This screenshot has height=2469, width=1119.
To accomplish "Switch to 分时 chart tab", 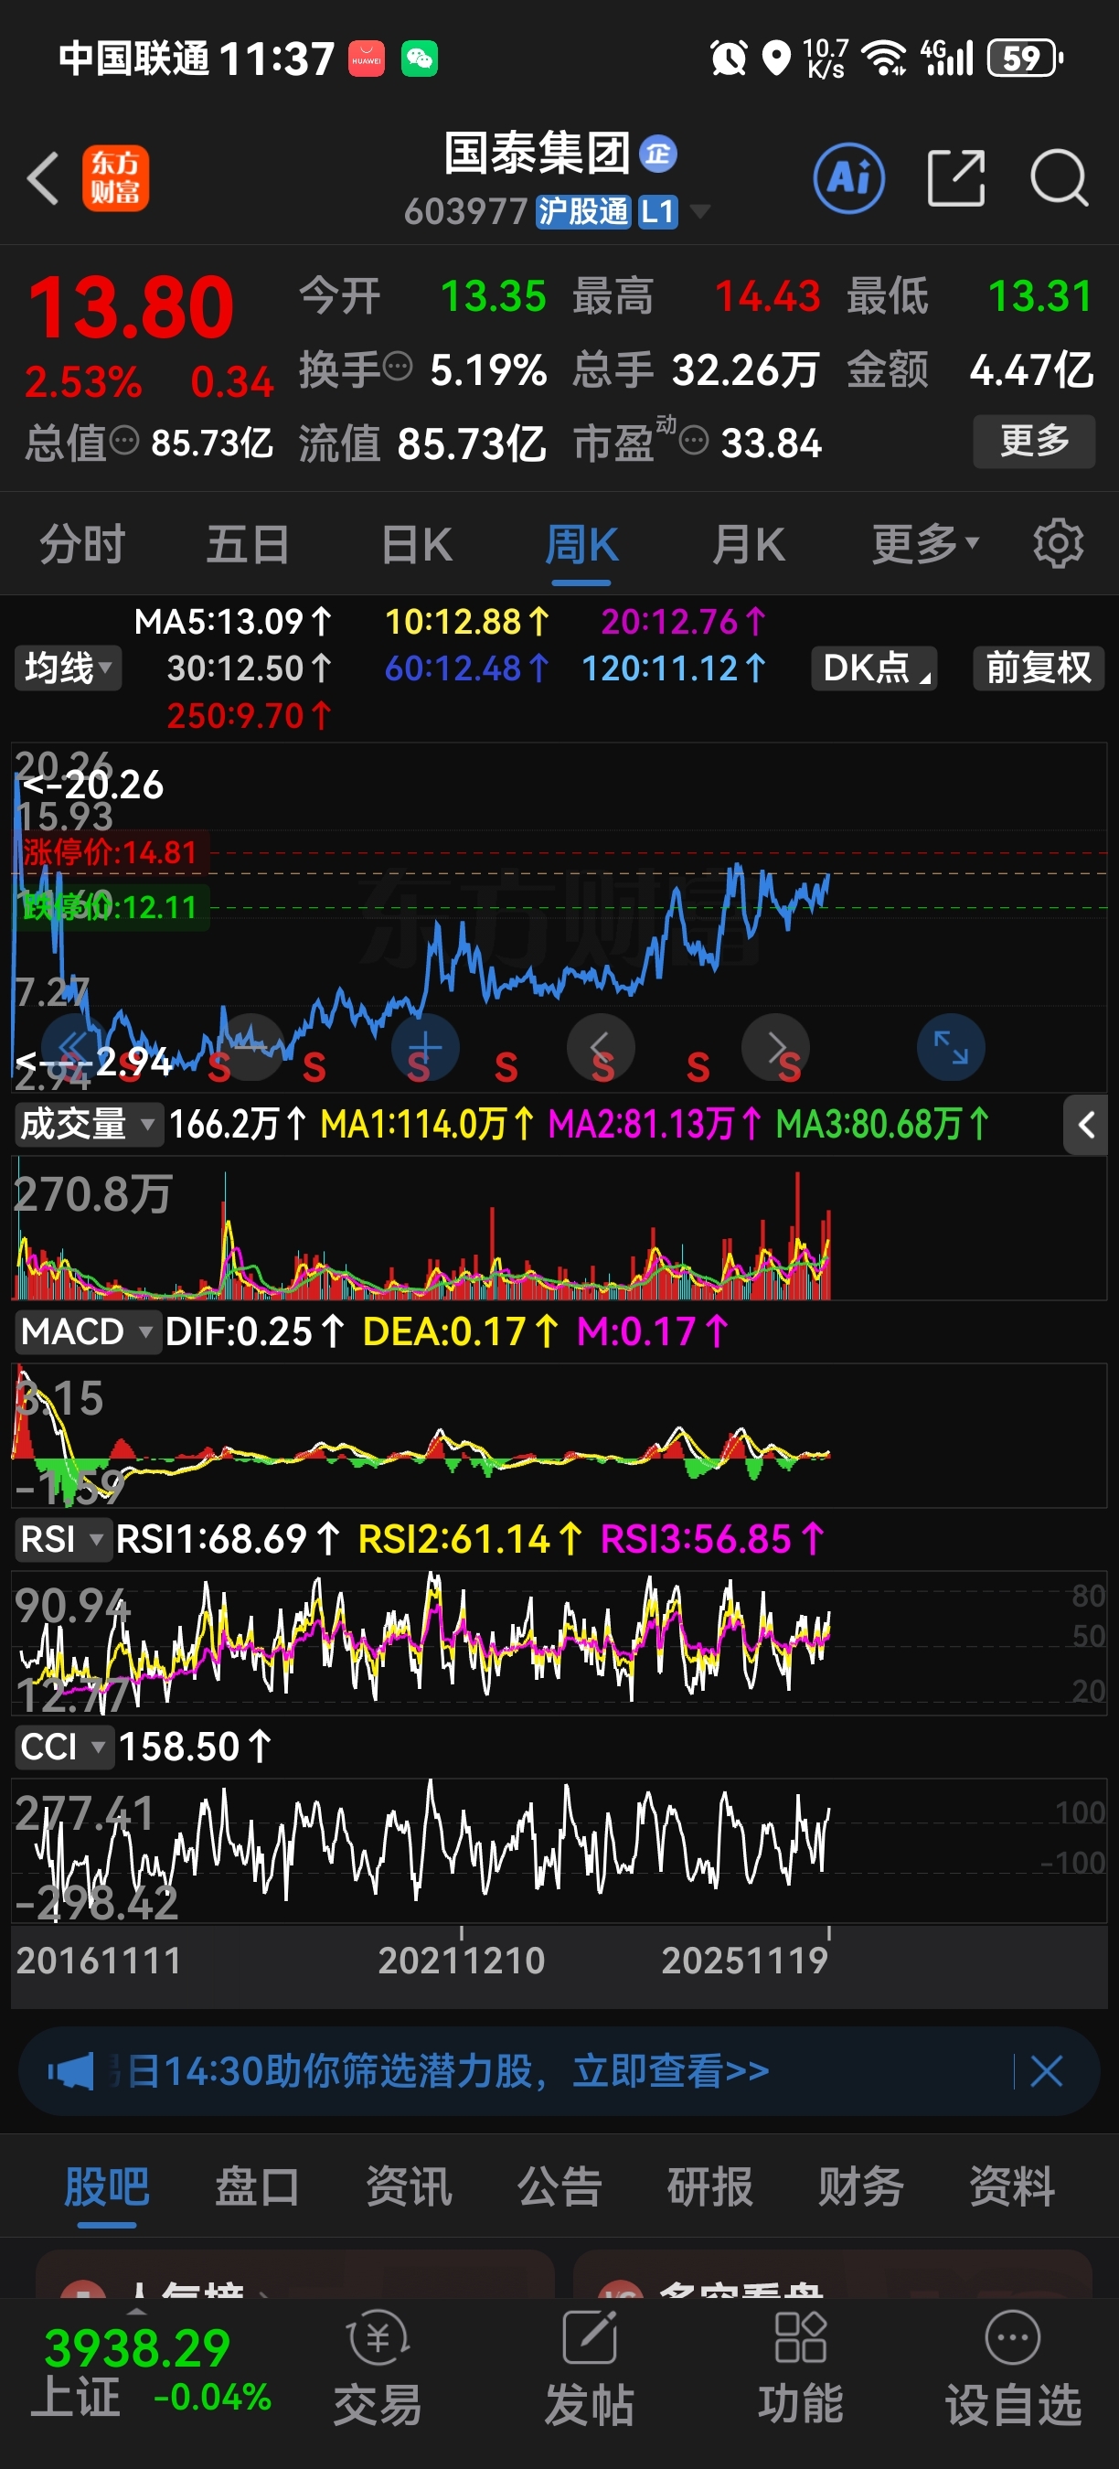I will (81, 543).
